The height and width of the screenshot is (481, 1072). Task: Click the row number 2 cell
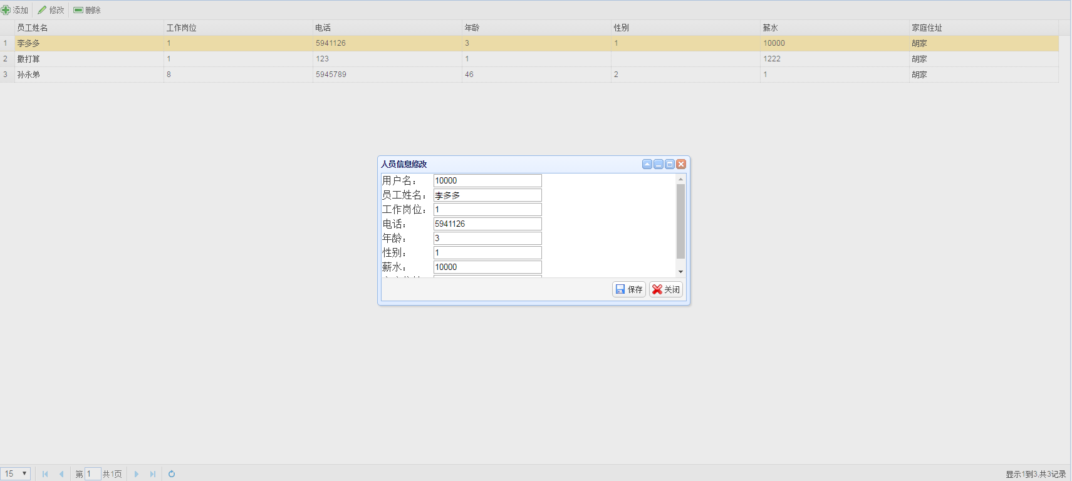click(x=7, y=59)
